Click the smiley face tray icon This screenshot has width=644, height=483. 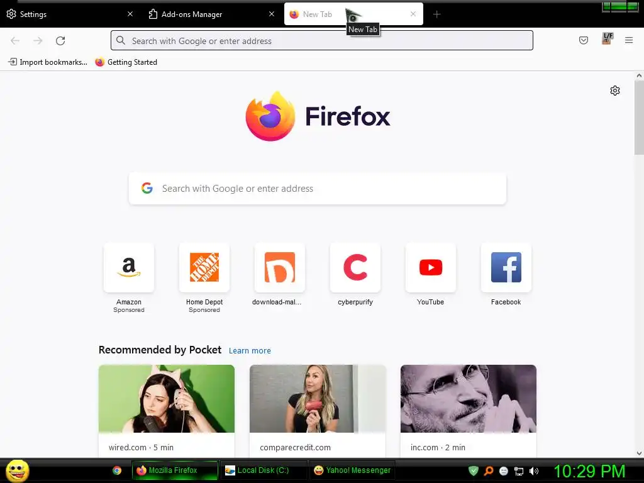click(x=504, y=471)
